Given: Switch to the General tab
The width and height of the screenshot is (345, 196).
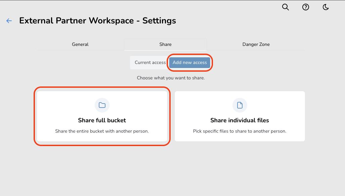Looking at the screenshot, I should (80, 44).
